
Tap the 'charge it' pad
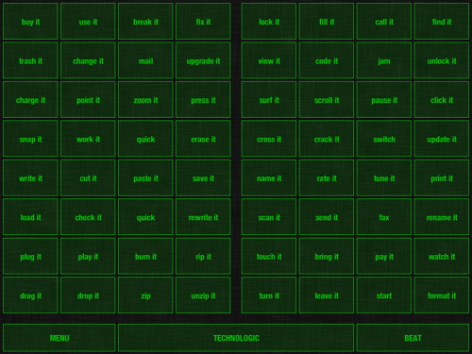pyautogui.click(x=30, y=100)
